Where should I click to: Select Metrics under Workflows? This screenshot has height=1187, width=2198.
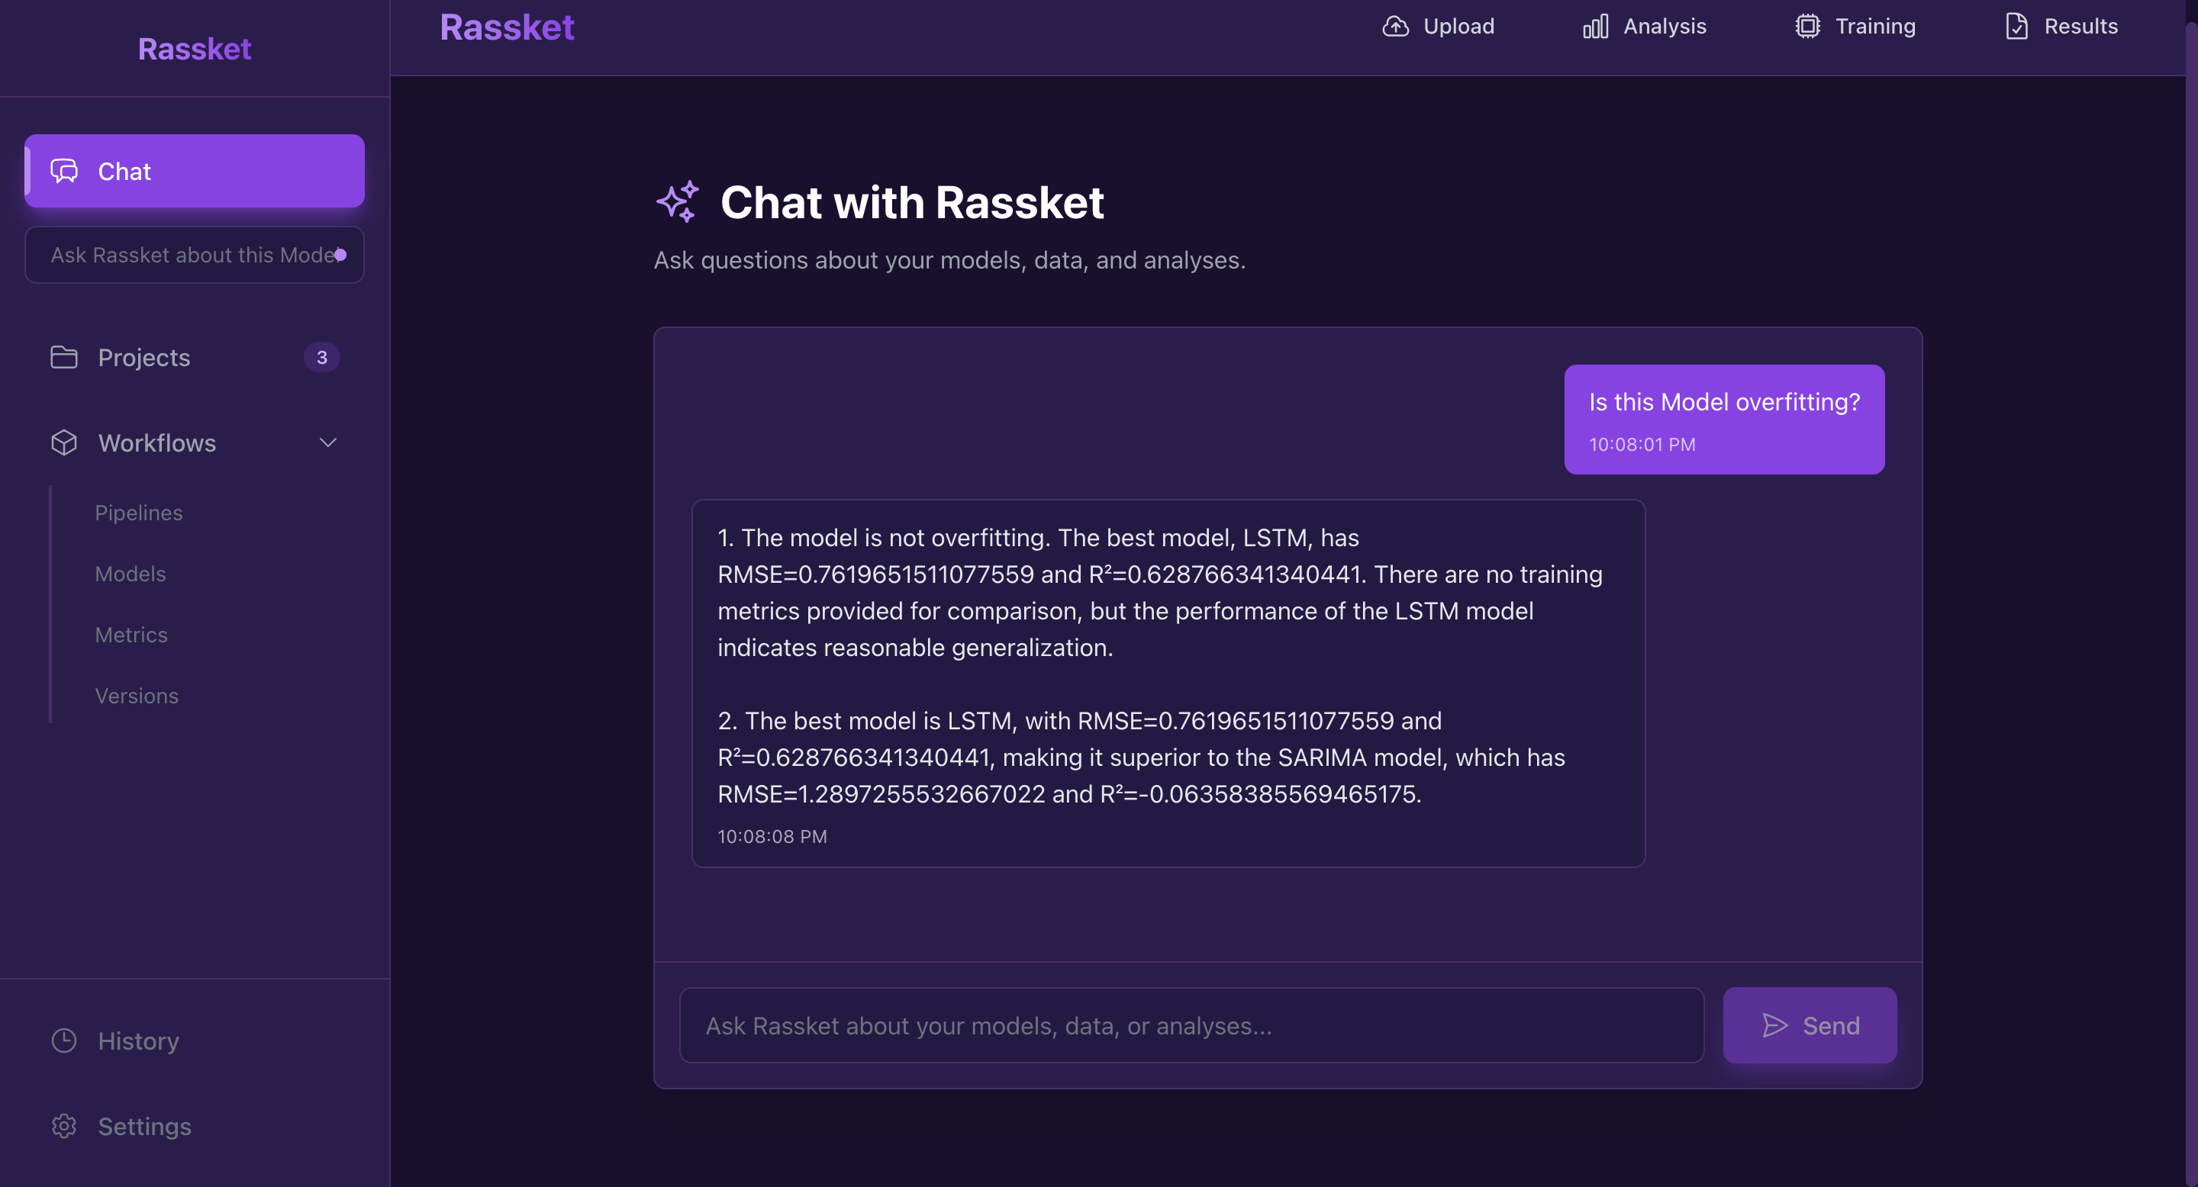tap(131, 635)
